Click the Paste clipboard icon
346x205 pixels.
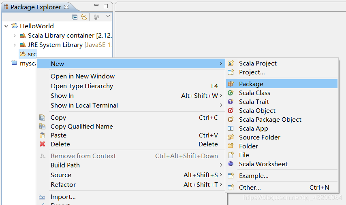click(42, 135)
